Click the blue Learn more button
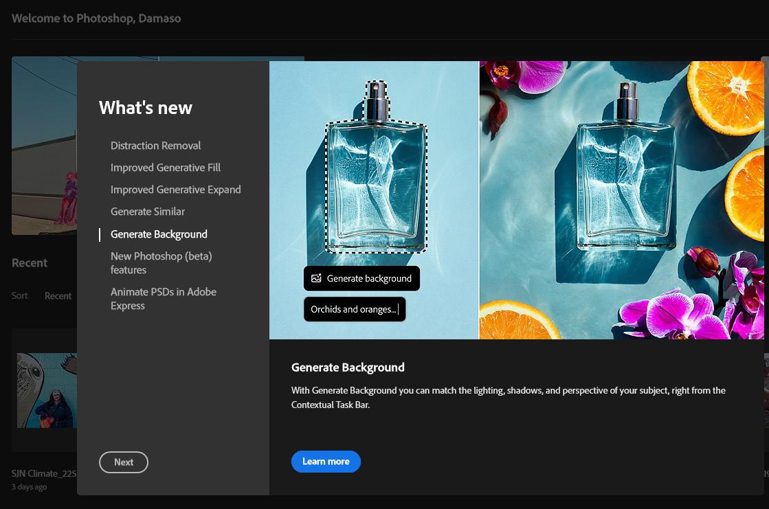Image resolution: width=769 pixels, height=509 pixels. 326,462
